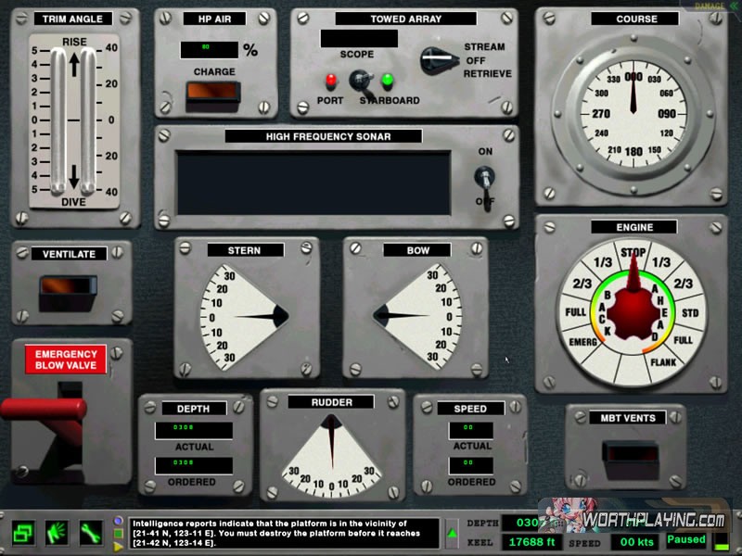
Task: Click the green sonar burst icon
Action: point(58,533)
